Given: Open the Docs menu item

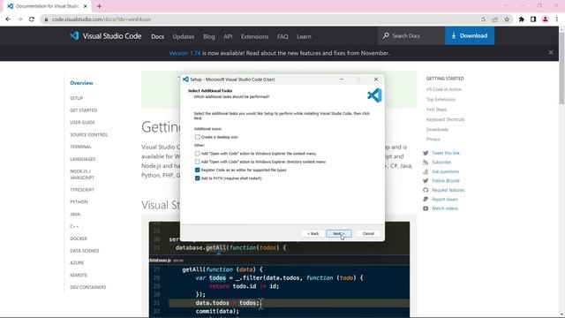Looking at the screenshot, I should click(157, 36).
